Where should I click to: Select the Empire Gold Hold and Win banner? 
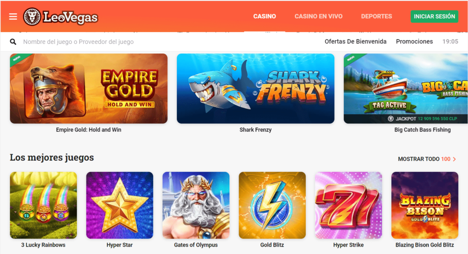(89, 89)
